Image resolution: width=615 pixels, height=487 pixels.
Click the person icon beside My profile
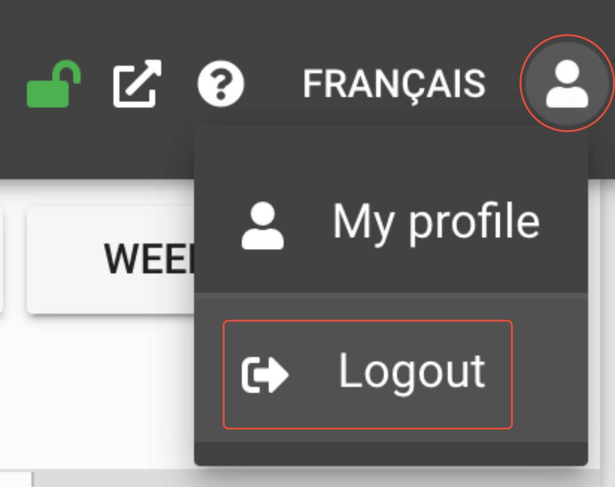click(x=263, y=226)
